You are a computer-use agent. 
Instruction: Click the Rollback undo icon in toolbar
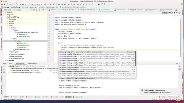click(95, 4)
